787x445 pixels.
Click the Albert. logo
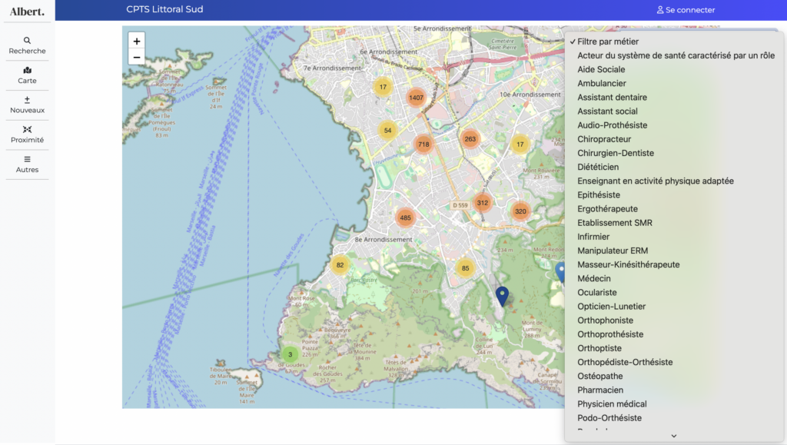pos(27,11)
